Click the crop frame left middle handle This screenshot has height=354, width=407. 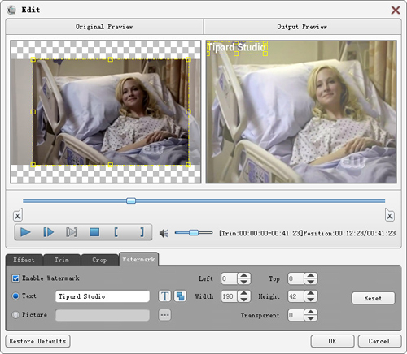click(x=33, y=112)
